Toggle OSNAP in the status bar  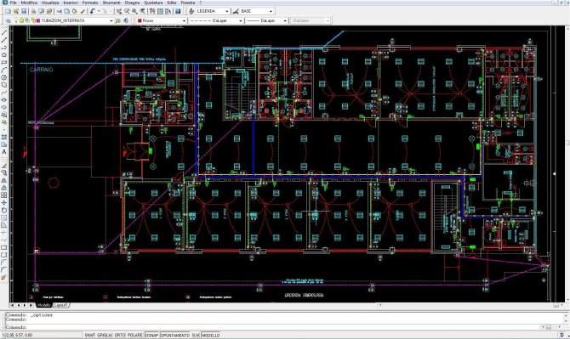[151, 336]
